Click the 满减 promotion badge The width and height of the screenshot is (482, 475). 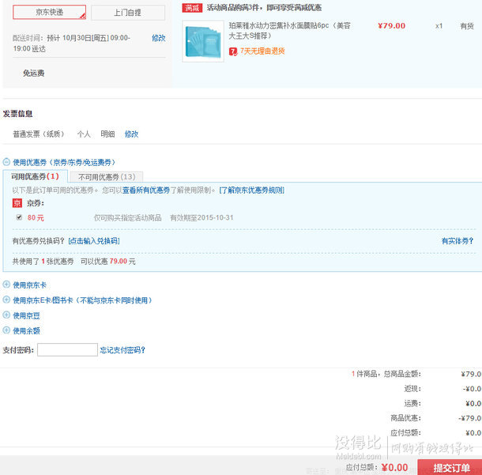[x=192, y=8]
